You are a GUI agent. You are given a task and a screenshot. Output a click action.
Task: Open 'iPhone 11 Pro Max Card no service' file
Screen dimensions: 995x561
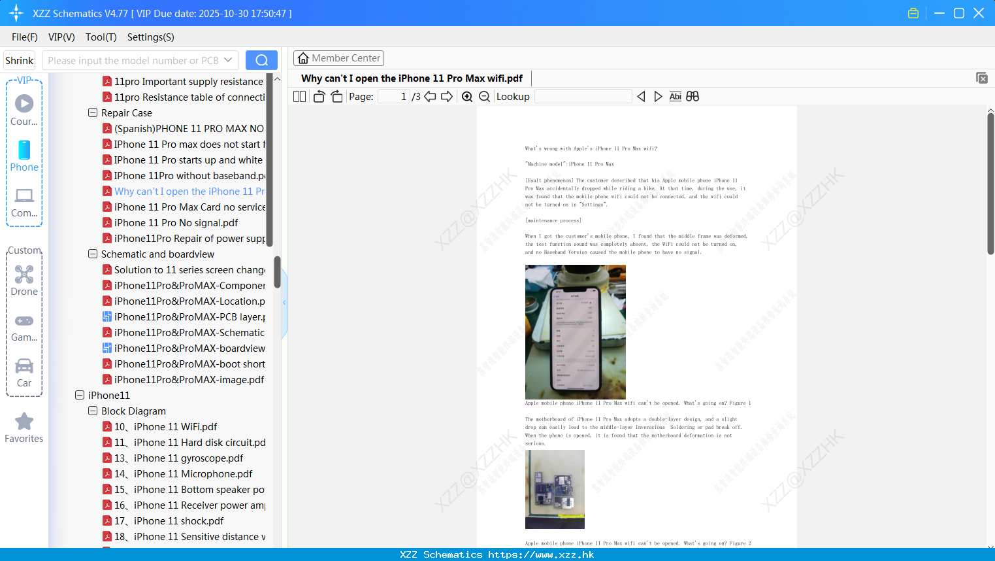tap(184, 207)
